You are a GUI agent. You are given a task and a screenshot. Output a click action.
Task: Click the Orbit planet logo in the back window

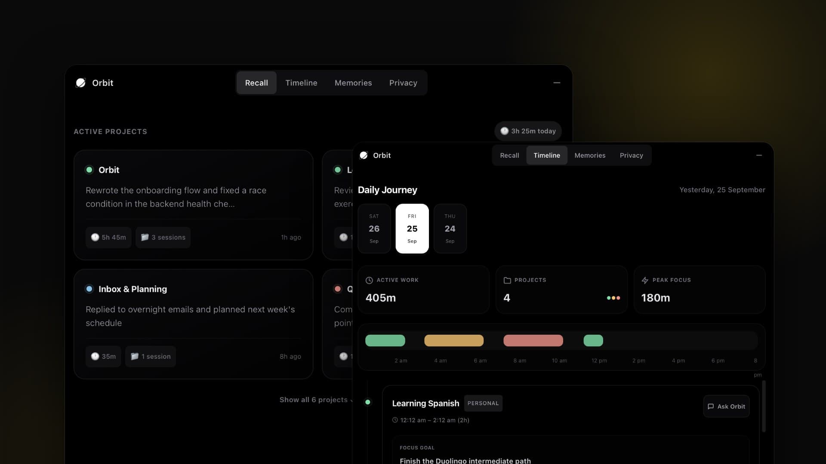pyautogui.click(x=80, y=83)
